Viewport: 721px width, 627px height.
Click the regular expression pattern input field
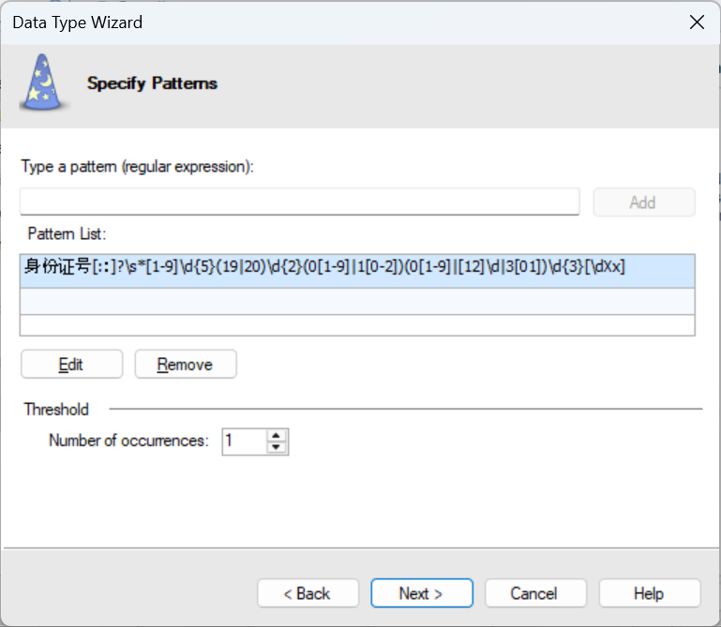pos(299,202)
